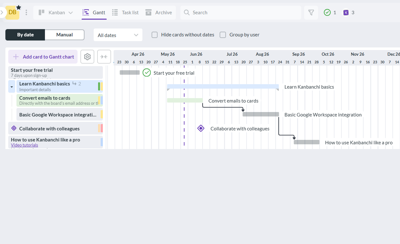Select the gray Start your free trial bar
400x244 pixels.
point(129,72)
